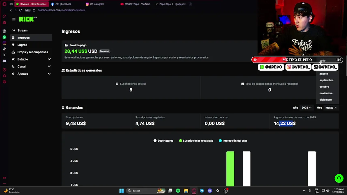Switch to the vPepo YouTube tab
This screenshot has height=195, width=347.
136,4
